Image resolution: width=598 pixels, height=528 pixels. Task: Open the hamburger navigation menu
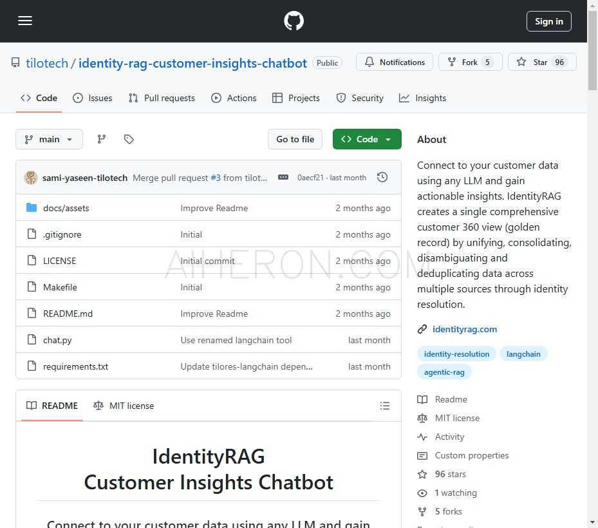(25, 21)
